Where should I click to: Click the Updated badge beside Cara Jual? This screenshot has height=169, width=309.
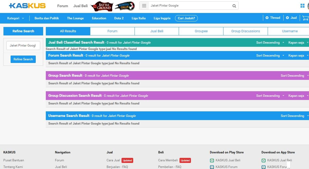(x=127, y=160)
